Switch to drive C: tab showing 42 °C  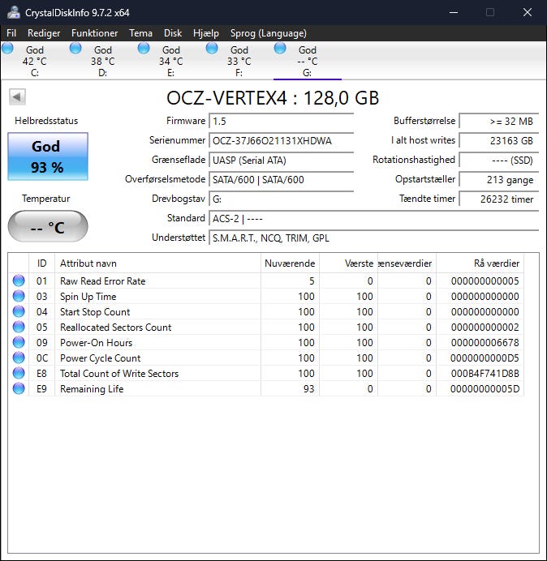pyautogui.click(x=35, y=61)
